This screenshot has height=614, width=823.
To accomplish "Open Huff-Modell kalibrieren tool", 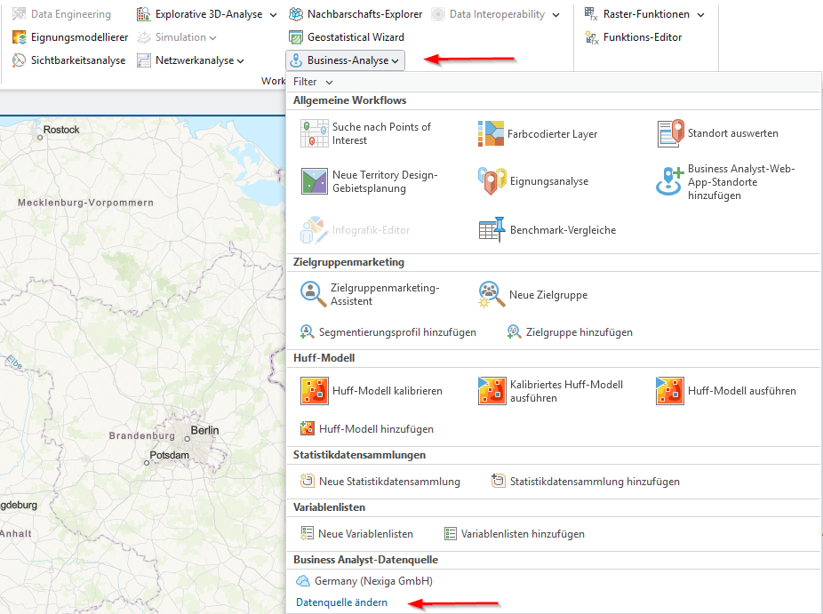I will point(372,391).
